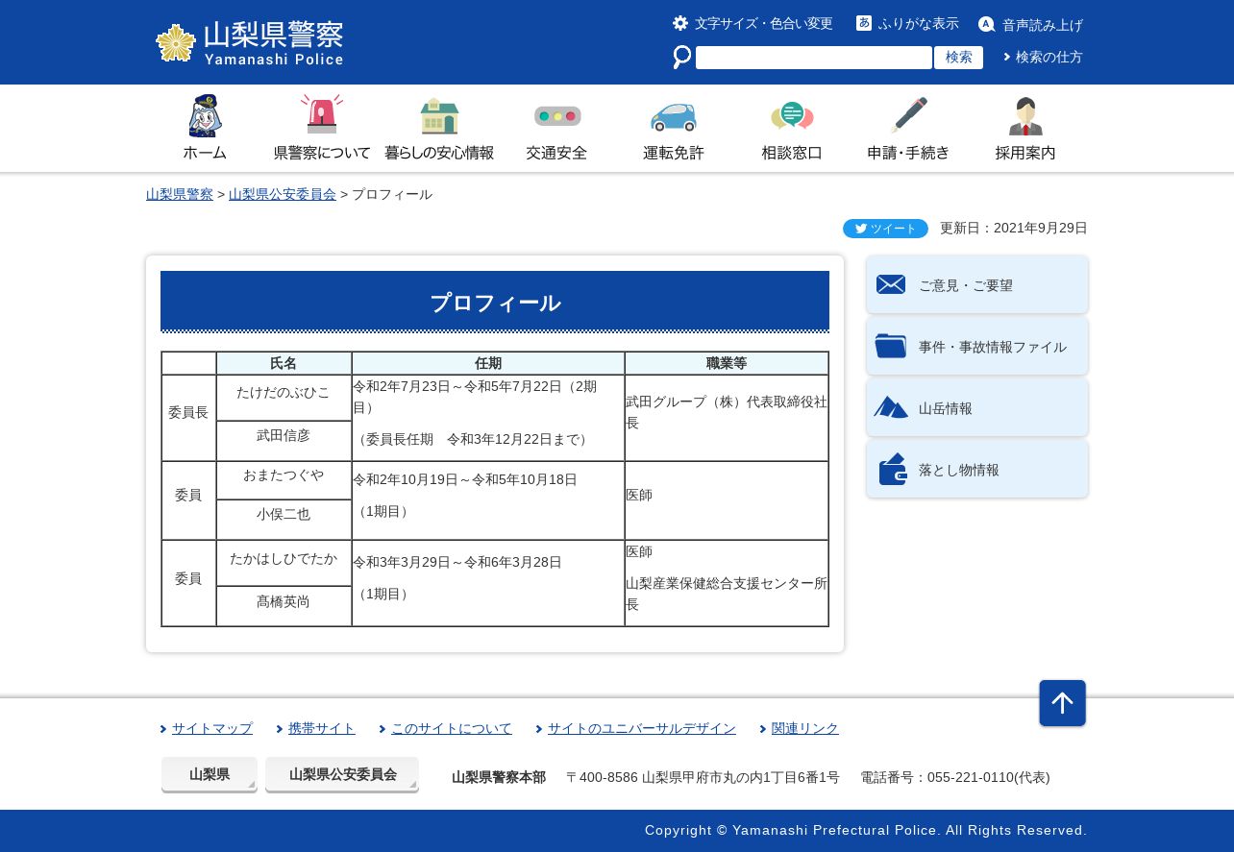The width and height of the screenshot is (1234, 852).
Task: Open サイトのユニバーサルデザイン footer link
Action: coord(642,728)
